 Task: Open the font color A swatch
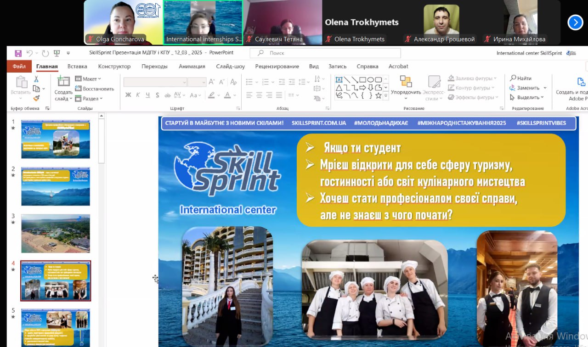pyautogui.click(x=227, y=95)
